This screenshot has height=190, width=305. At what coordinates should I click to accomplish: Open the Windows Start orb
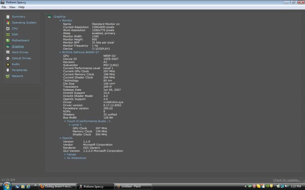click(6, 186)
